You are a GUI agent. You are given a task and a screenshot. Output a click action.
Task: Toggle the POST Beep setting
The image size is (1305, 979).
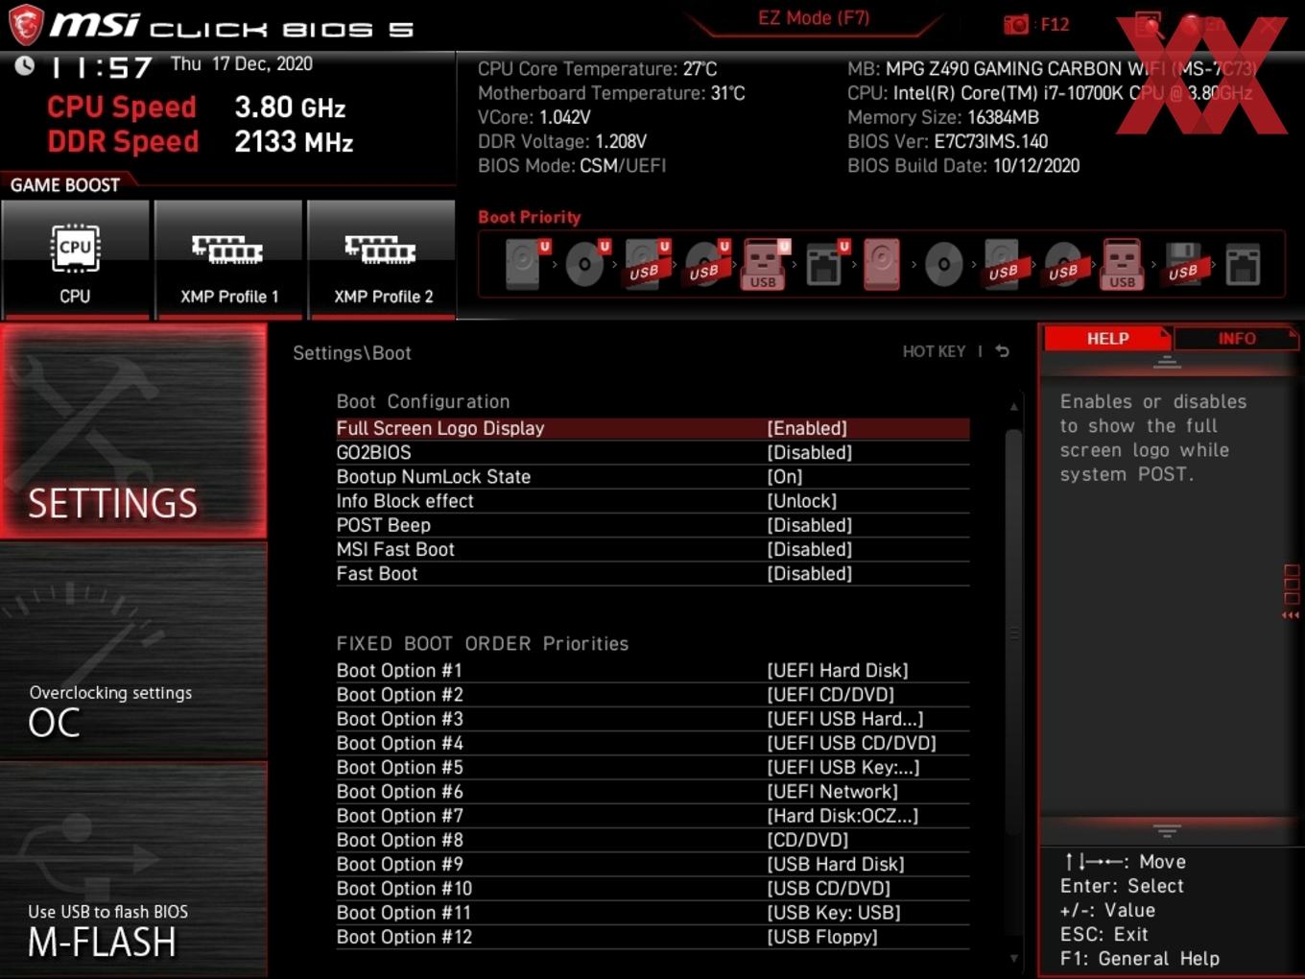652,525
